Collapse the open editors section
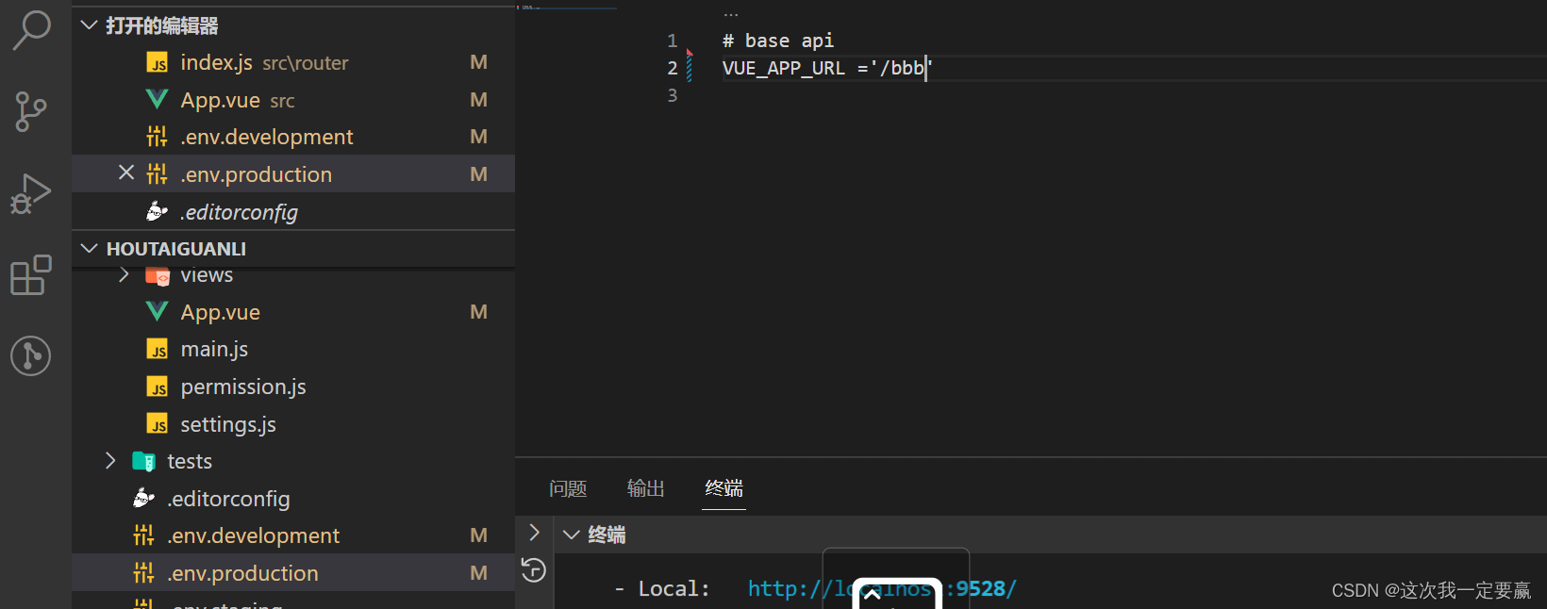 [90, 25]
